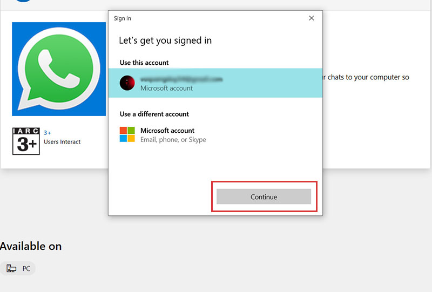Click the Microsoft four-color logo
This screenshot has width=432, height=292.
pos(127,134)
